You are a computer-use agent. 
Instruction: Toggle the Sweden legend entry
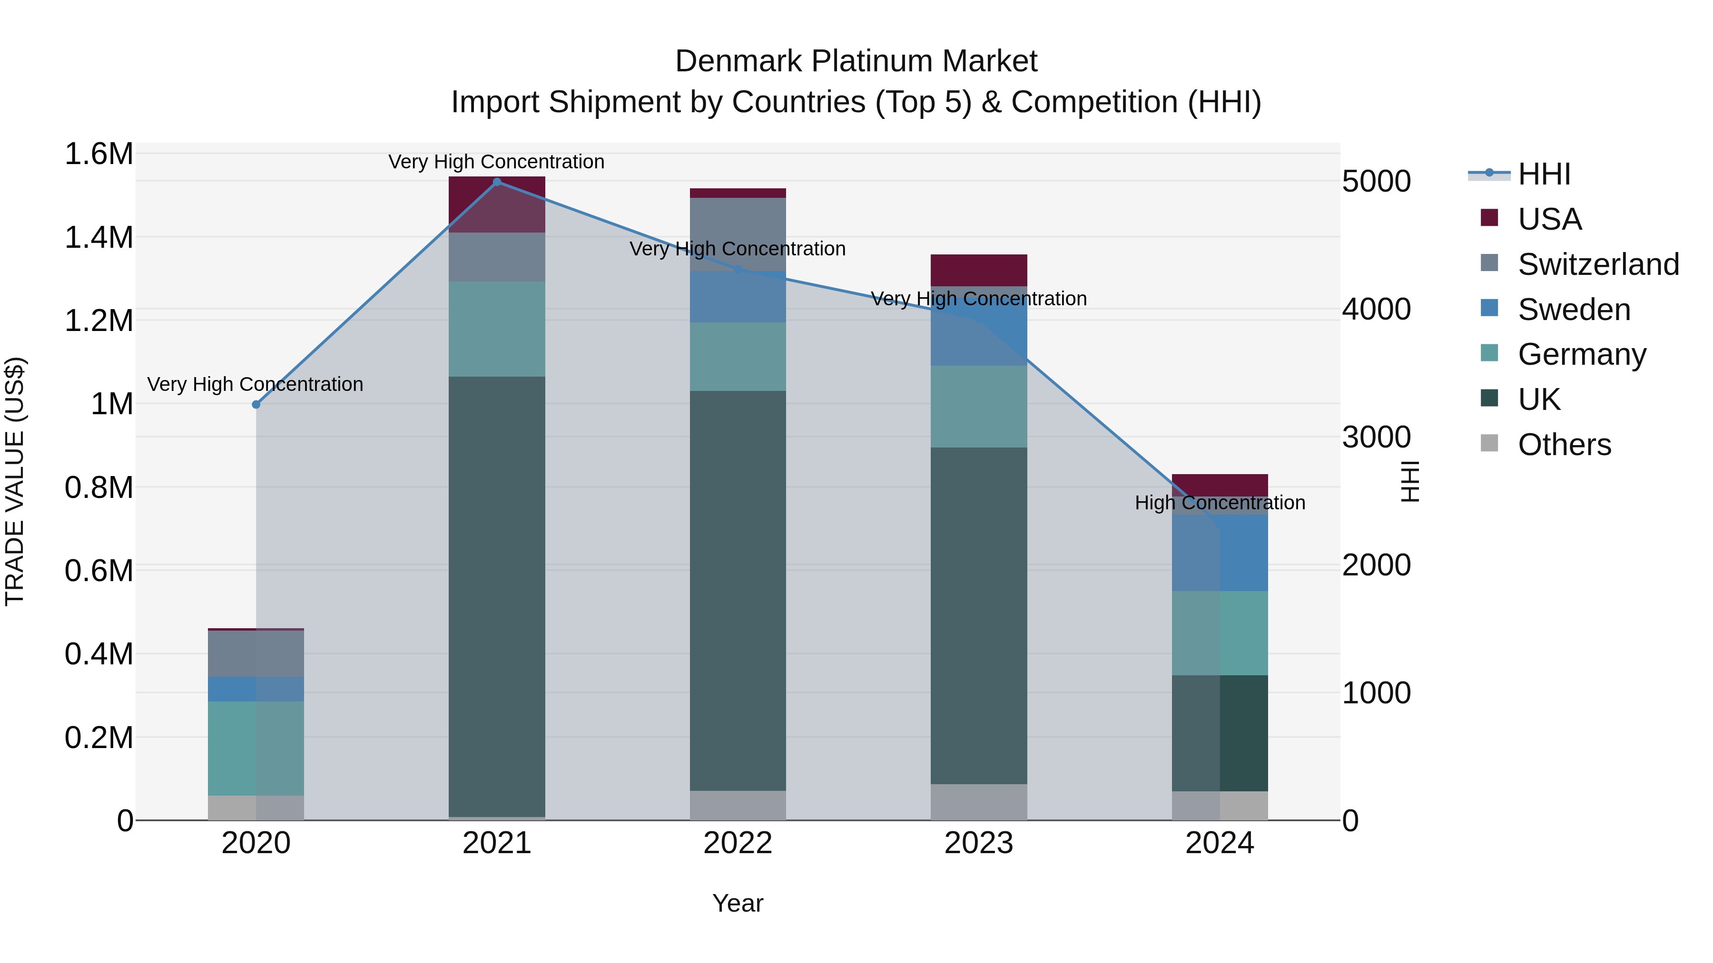pos(1555,309)
